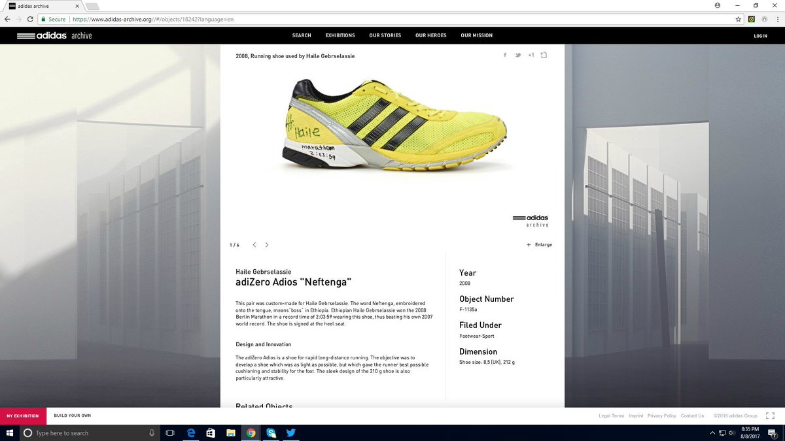
Task: Click the "Haile Gebrselassie" name above title
Action: (264, 272)
